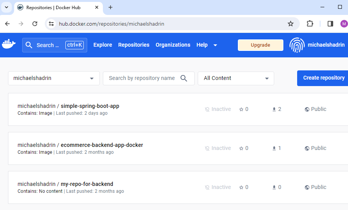The height and width of the screenshot is (210, 348).
Task: Open the browser side panel icon
Action: 330,24
